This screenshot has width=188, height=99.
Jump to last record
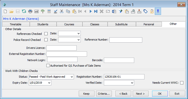(96, 11)
